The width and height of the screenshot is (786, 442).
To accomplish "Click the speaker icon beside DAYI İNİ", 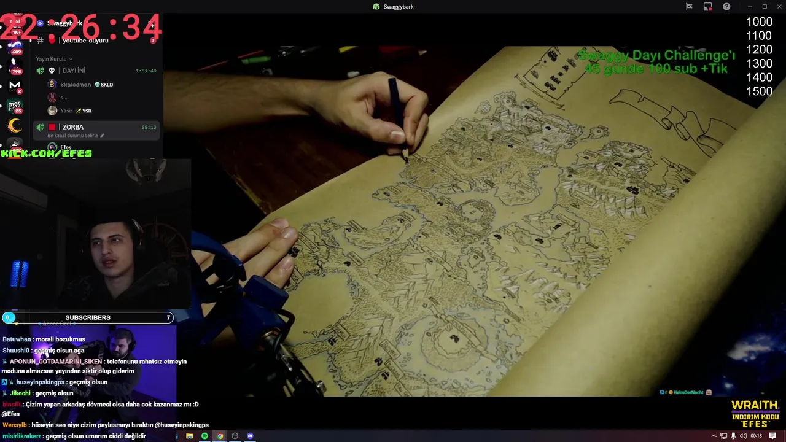I will pos(40,71).
